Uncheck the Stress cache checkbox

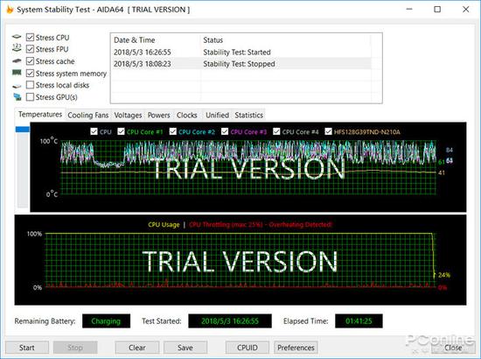click(30, 61)
